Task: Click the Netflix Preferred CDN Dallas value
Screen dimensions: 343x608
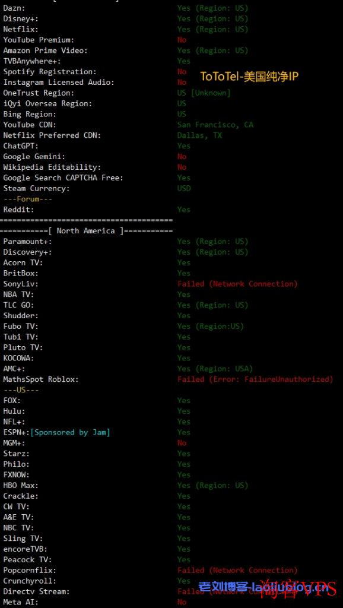Action: click(199, 135)
